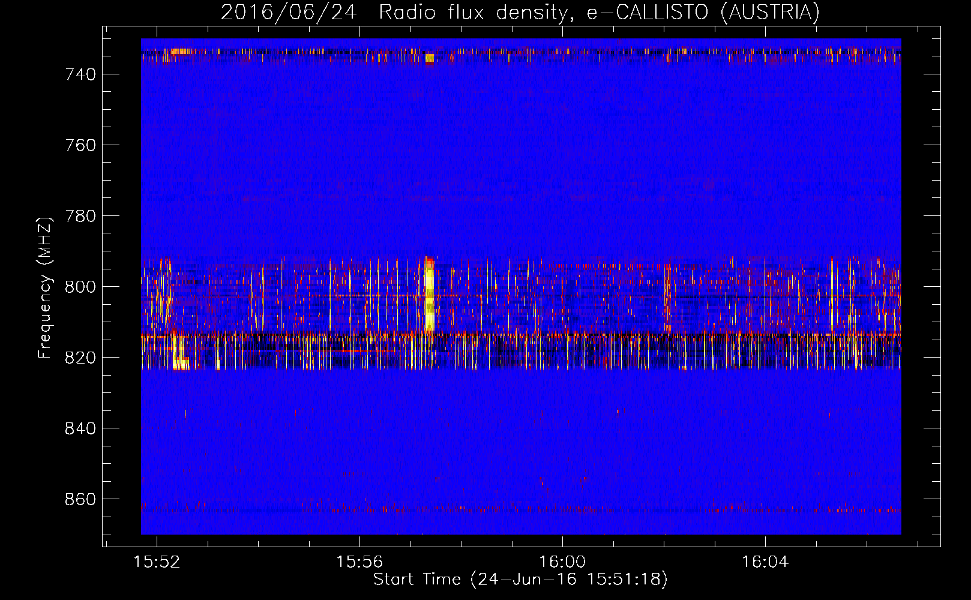
Task: Click the 820 frequency tick label
Action: pyautogui.click(x=80, y=358)
